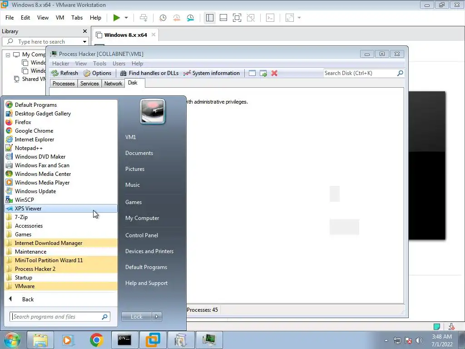Open the console view icon in VMware toolbar

[x=270, y=18]
